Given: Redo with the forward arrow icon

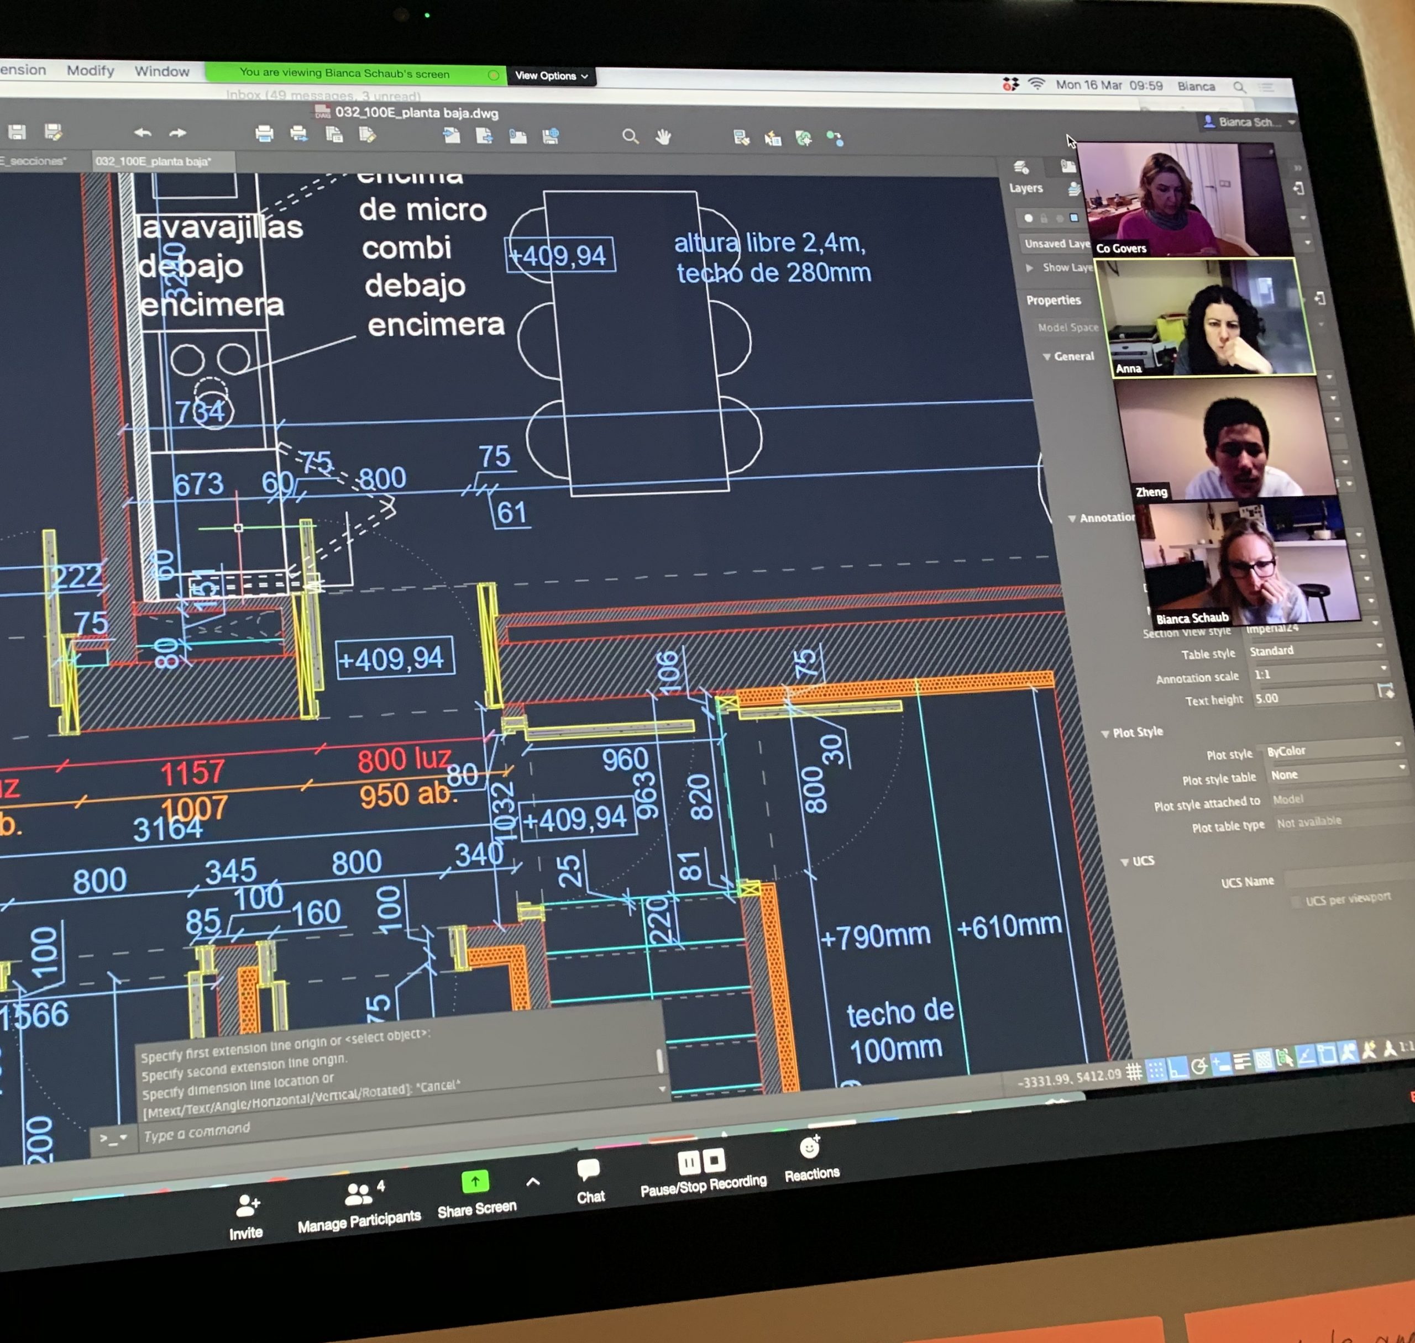Looking at the screenshot, I should tap(177, 133).
